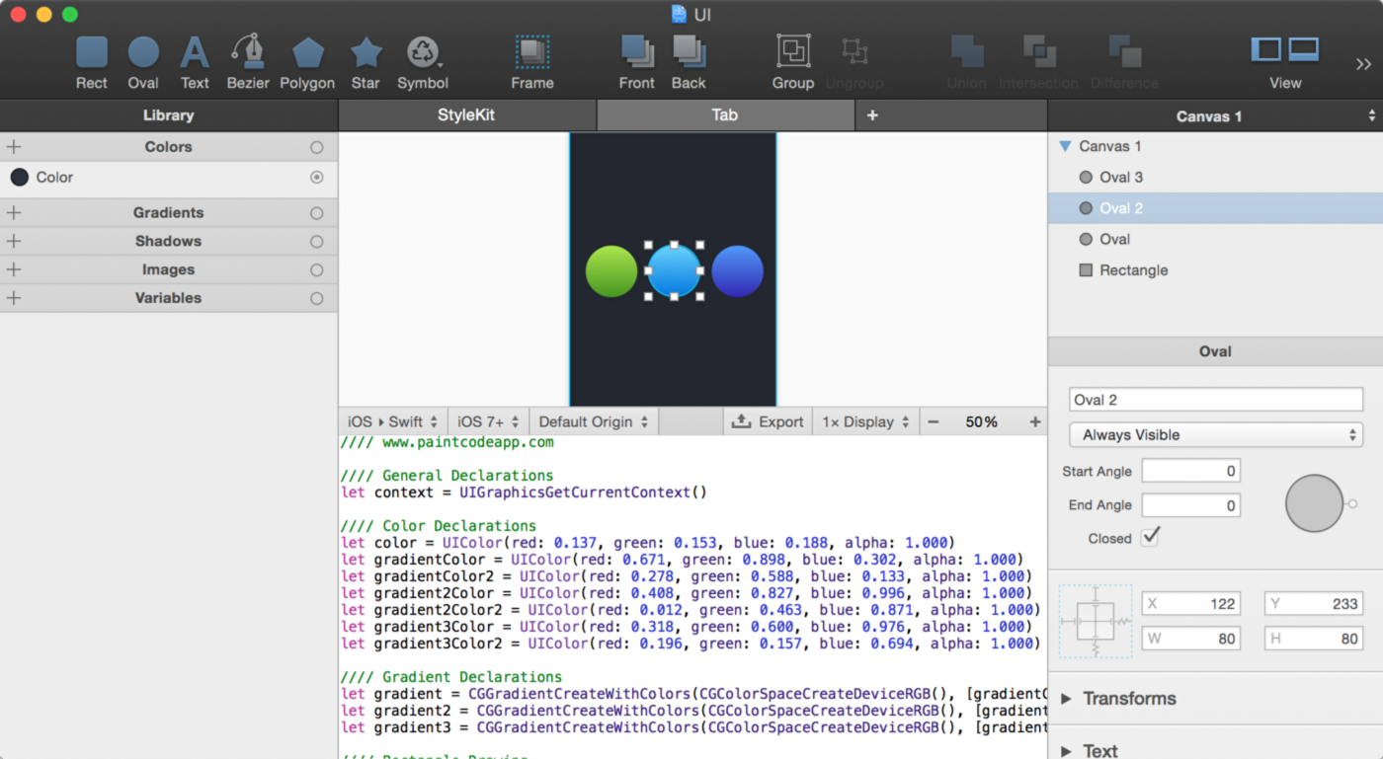The image size is (1383, 759).
Task: Click the Union boolean icon
Action: pos(966,51)
